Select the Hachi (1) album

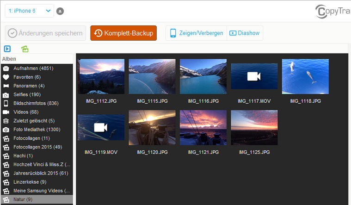click(x=37, y=155)
